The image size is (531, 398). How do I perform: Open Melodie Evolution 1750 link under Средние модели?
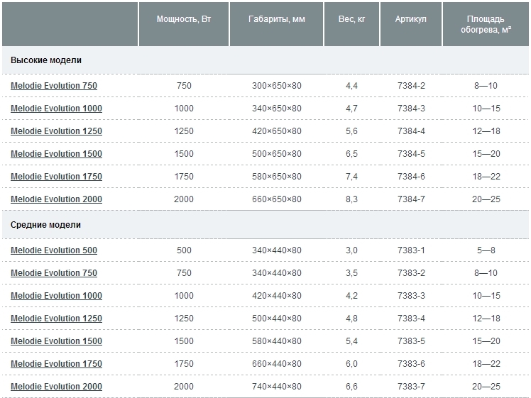[x=56, y=363]
